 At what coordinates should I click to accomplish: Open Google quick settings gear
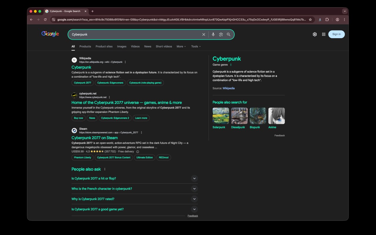315,34
